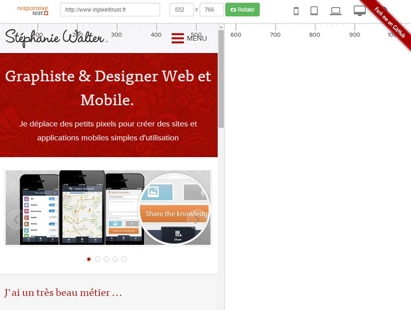Select the second carousel slide dot

point(98,259)
